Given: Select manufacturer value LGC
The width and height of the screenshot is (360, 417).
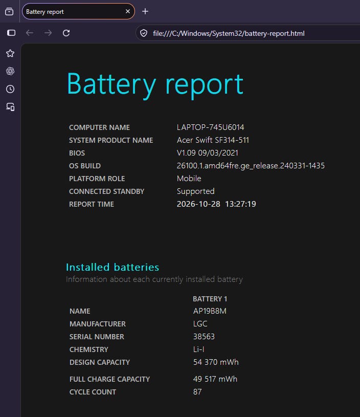Looking at the screenshot, I should coord(200,324).
